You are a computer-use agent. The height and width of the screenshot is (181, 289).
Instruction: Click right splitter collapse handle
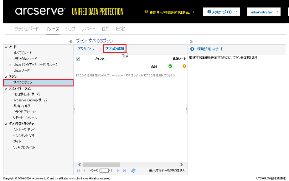point(187,109)
